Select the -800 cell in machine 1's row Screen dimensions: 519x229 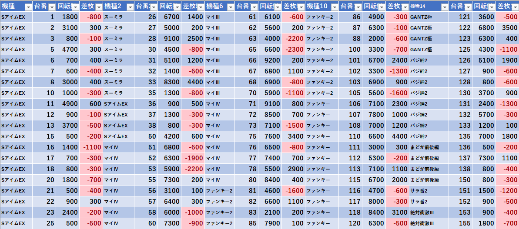[x=91, y=17]
